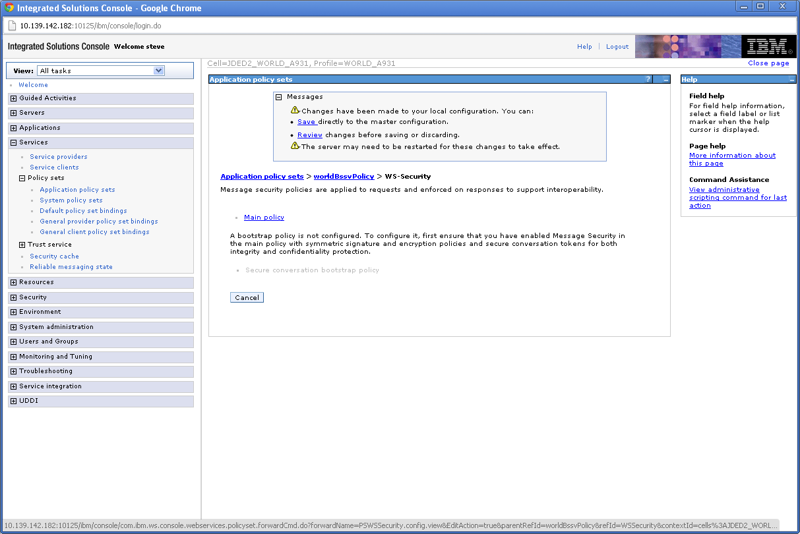Image resolution: width=800 pixels, height=534 pixels.
Task: Expand the Security section
Action: (13, 297)
